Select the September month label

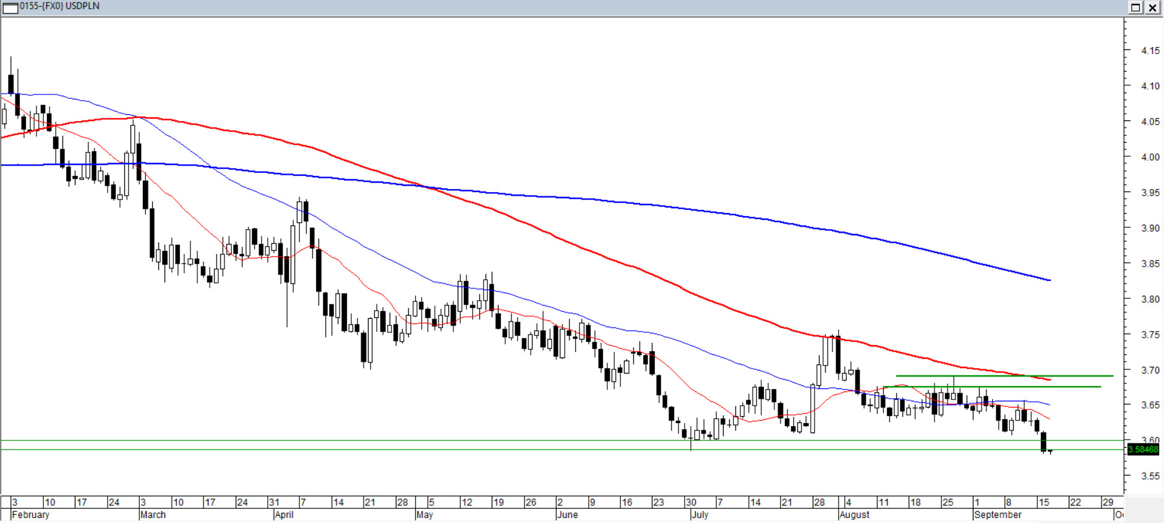(x=997, y=515)
